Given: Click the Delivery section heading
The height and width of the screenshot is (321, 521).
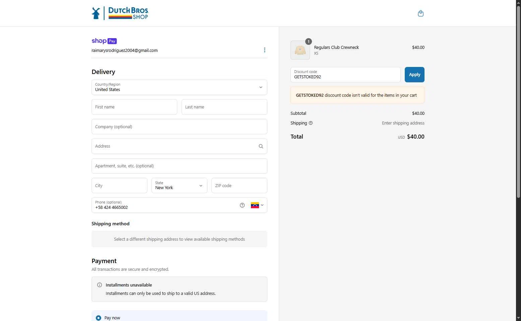Looking at the screenshot, I should (103, 72).
